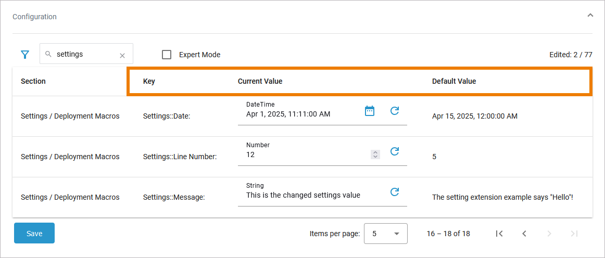Reset Settings::Message to default value

coord(395,192)
